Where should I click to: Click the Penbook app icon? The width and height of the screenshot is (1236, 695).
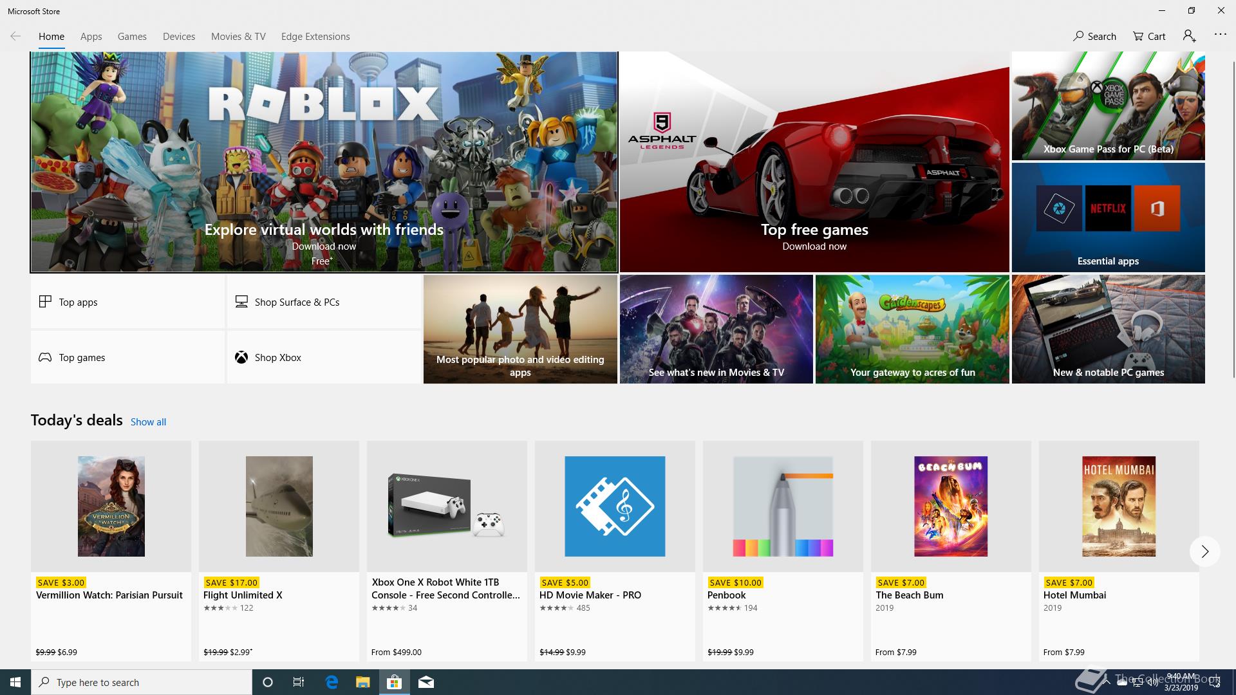(x=783, y=506)
